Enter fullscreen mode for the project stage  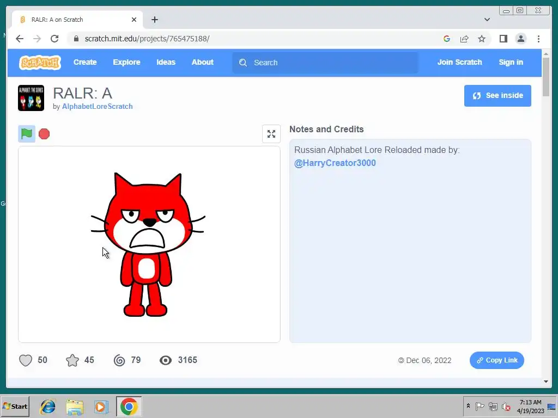click(x=271, y=134)
